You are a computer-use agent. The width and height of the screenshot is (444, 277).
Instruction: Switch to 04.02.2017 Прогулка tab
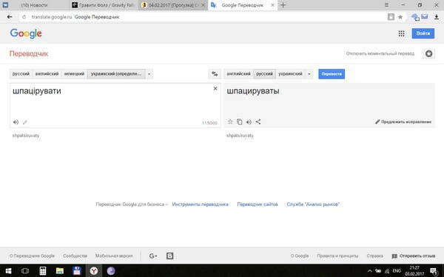click(x=173, y=5)
